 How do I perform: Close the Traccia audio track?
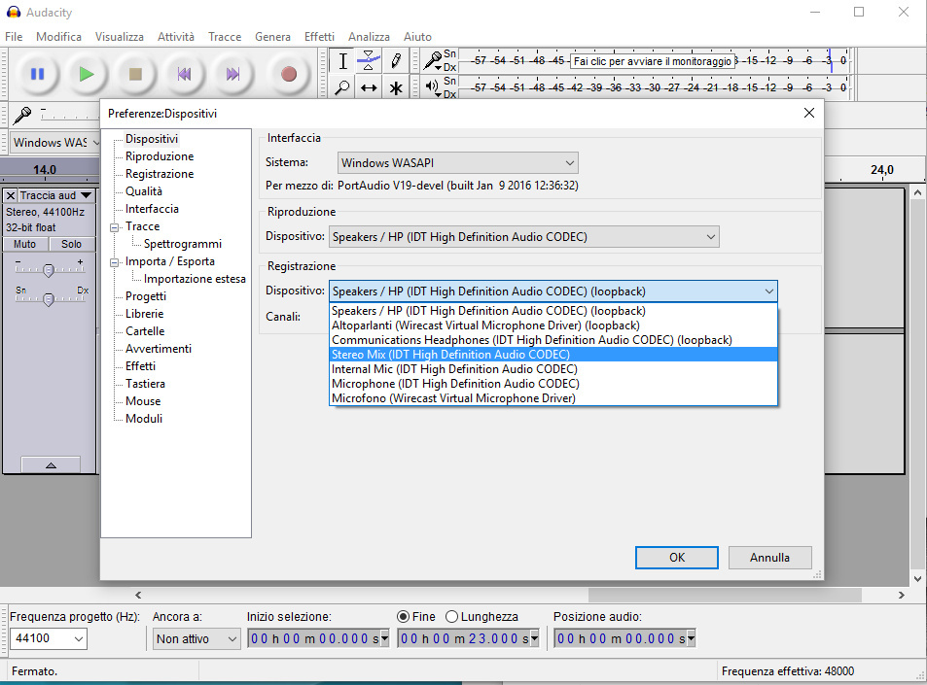pyautogui.click(x=11, y=195)
